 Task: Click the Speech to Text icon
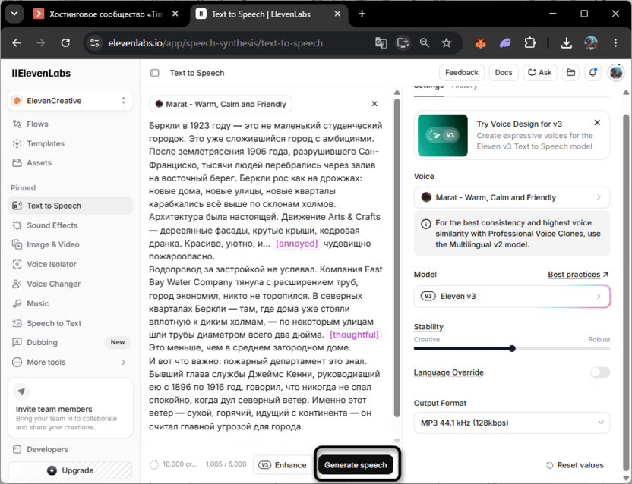coord(17,323)
